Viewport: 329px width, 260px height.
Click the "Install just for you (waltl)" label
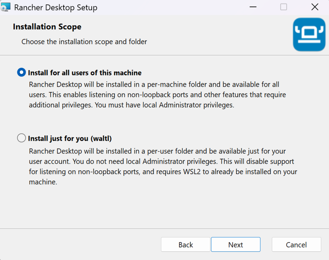pyautogui.click(x=70, y=139)
